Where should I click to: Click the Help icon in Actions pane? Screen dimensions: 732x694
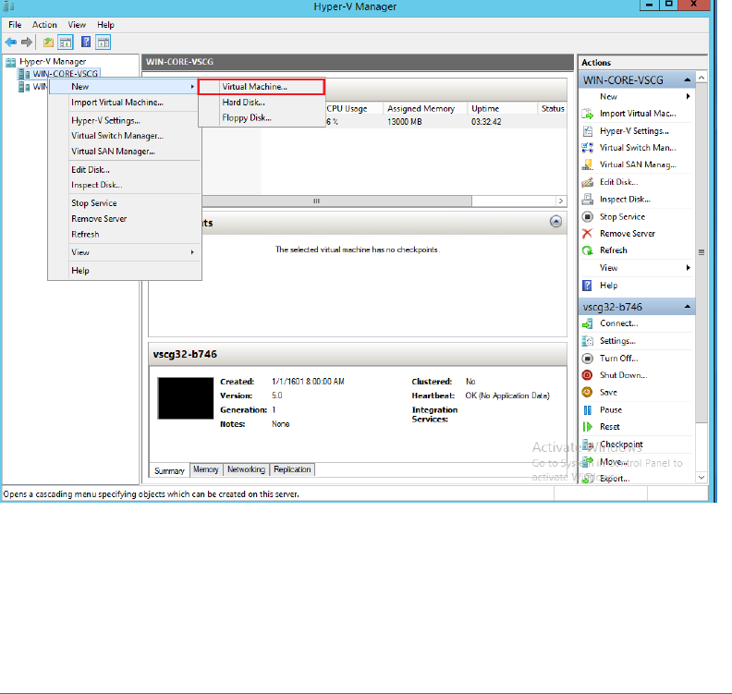[x=587, y=286]
